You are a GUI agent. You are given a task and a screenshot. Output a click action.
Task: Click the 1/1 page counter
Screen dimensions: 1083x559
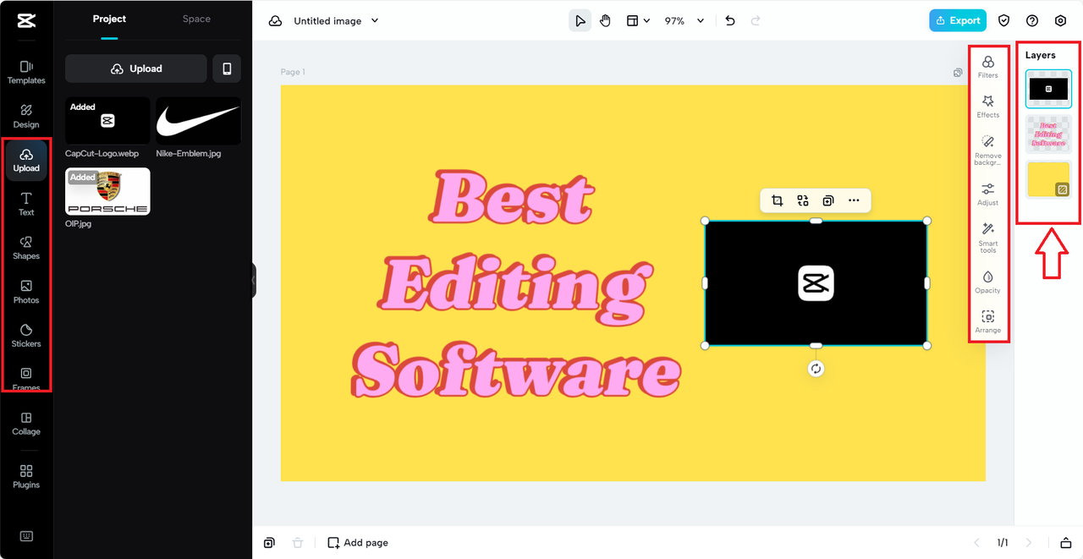tap(1003, 543)
